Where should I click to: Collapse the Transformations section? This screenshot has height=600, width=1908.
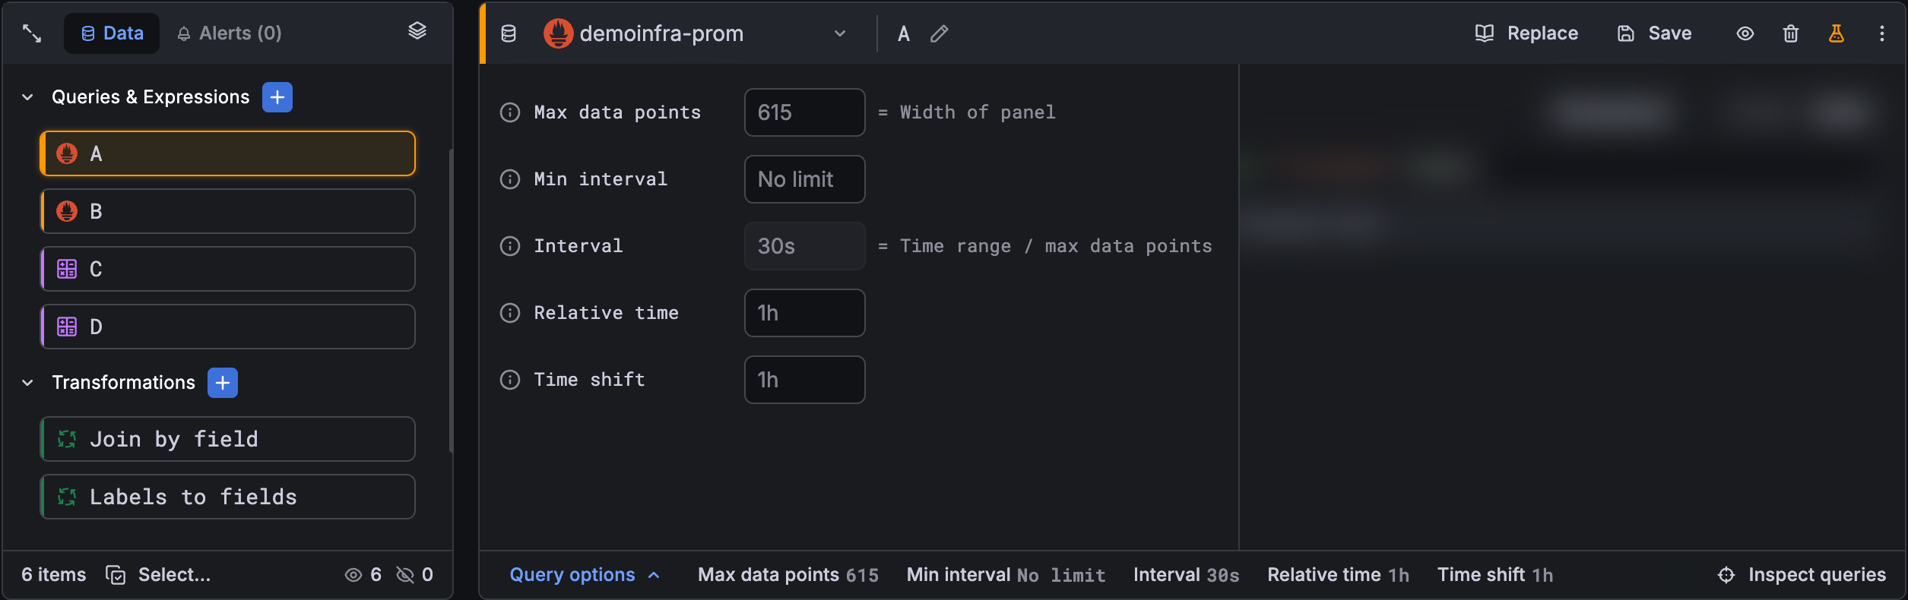(x=27, y=383)
